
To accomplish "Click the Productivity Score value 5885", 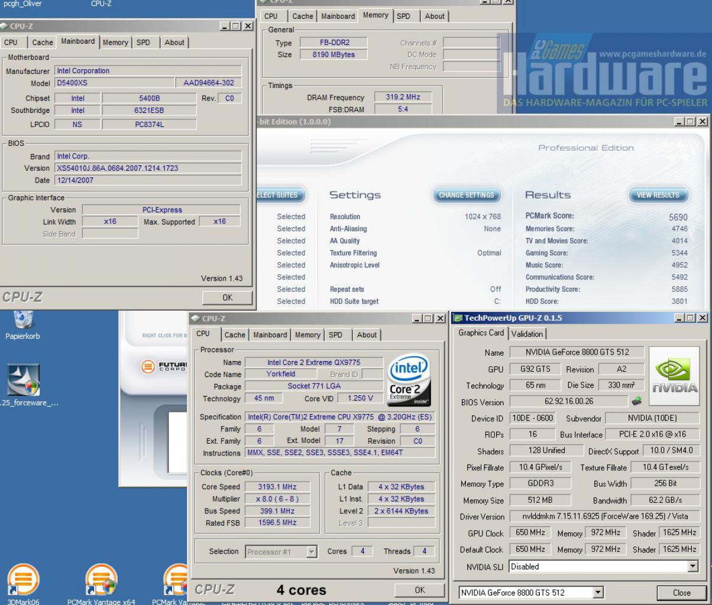I will point(679,290).
